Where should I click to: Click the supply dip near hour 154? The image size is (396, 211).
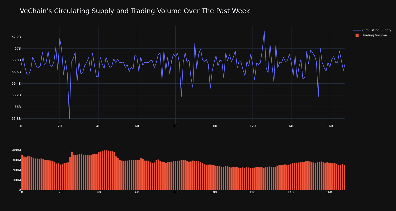pyautogui.click(x=318, y=97)
